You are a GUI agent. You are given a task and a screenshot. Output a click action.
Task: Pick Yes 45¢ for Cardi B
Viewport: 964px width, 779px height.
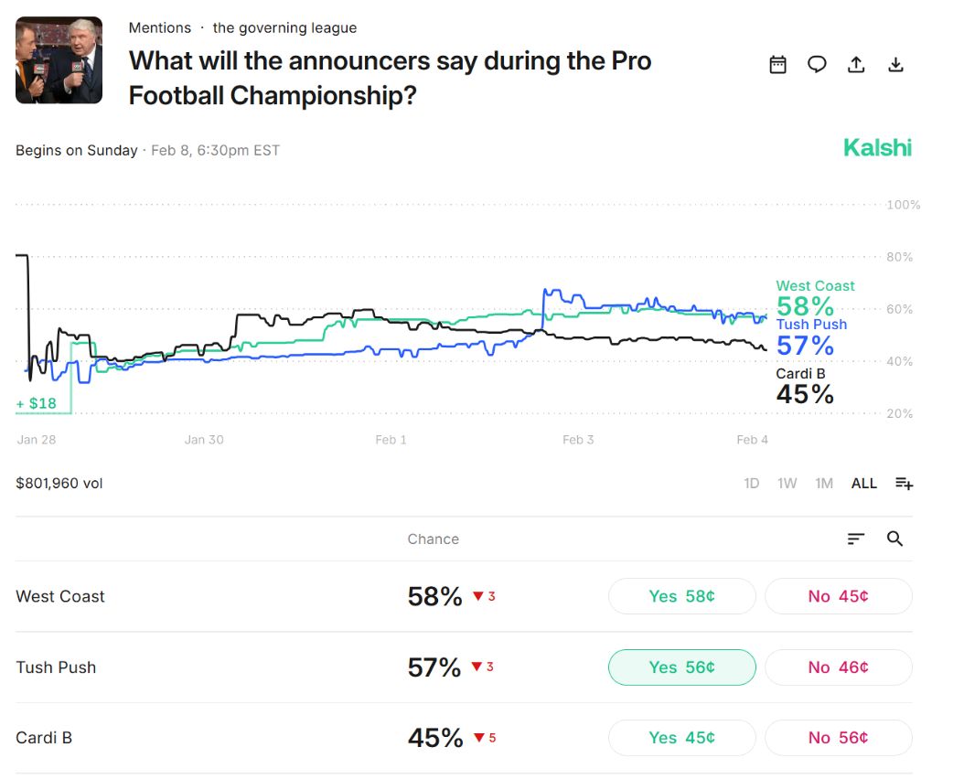681,738
